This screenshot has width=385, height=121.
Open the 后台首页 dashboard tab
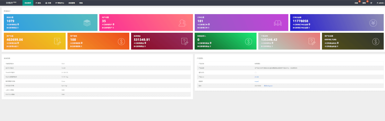(28, 3)
